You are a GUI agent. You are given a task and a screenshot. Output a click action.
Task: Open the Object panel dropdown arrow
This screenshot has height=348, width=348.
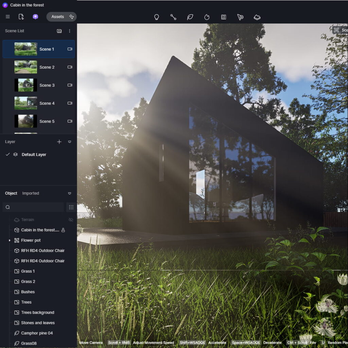70,193
